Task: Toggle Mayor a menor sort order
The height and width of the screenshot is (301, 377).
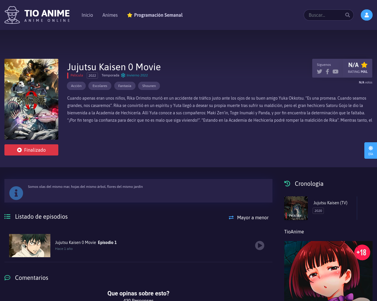Action: pos(249,218)
